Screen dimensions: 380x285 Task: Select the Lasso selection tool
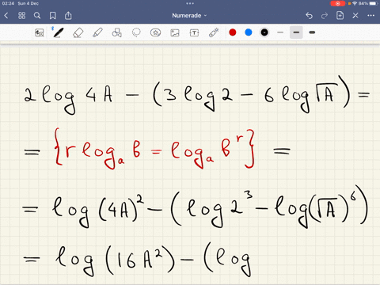coord(136,32)
